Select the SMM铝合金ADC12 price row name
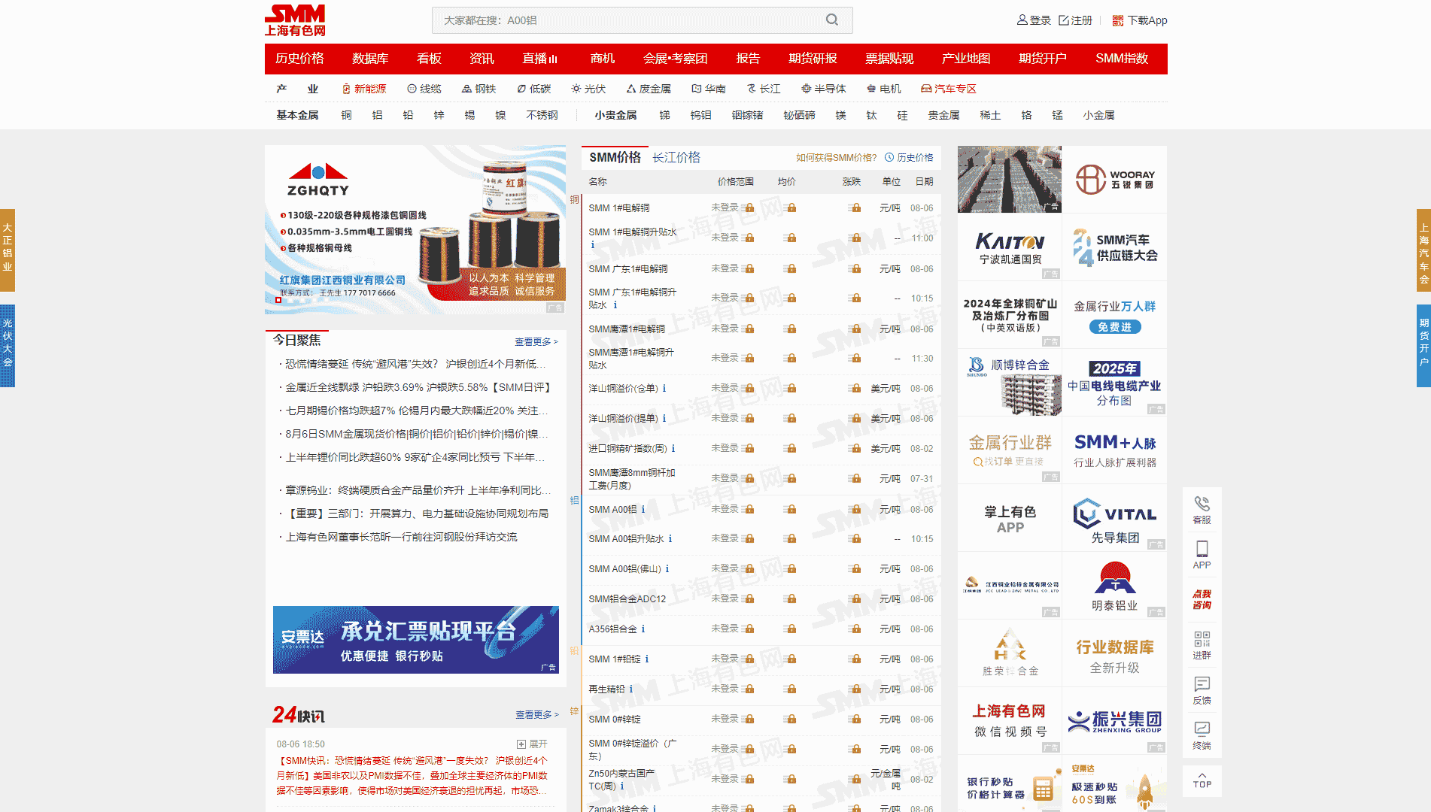Screen dimensions: 1431x812 coord(627,599)
